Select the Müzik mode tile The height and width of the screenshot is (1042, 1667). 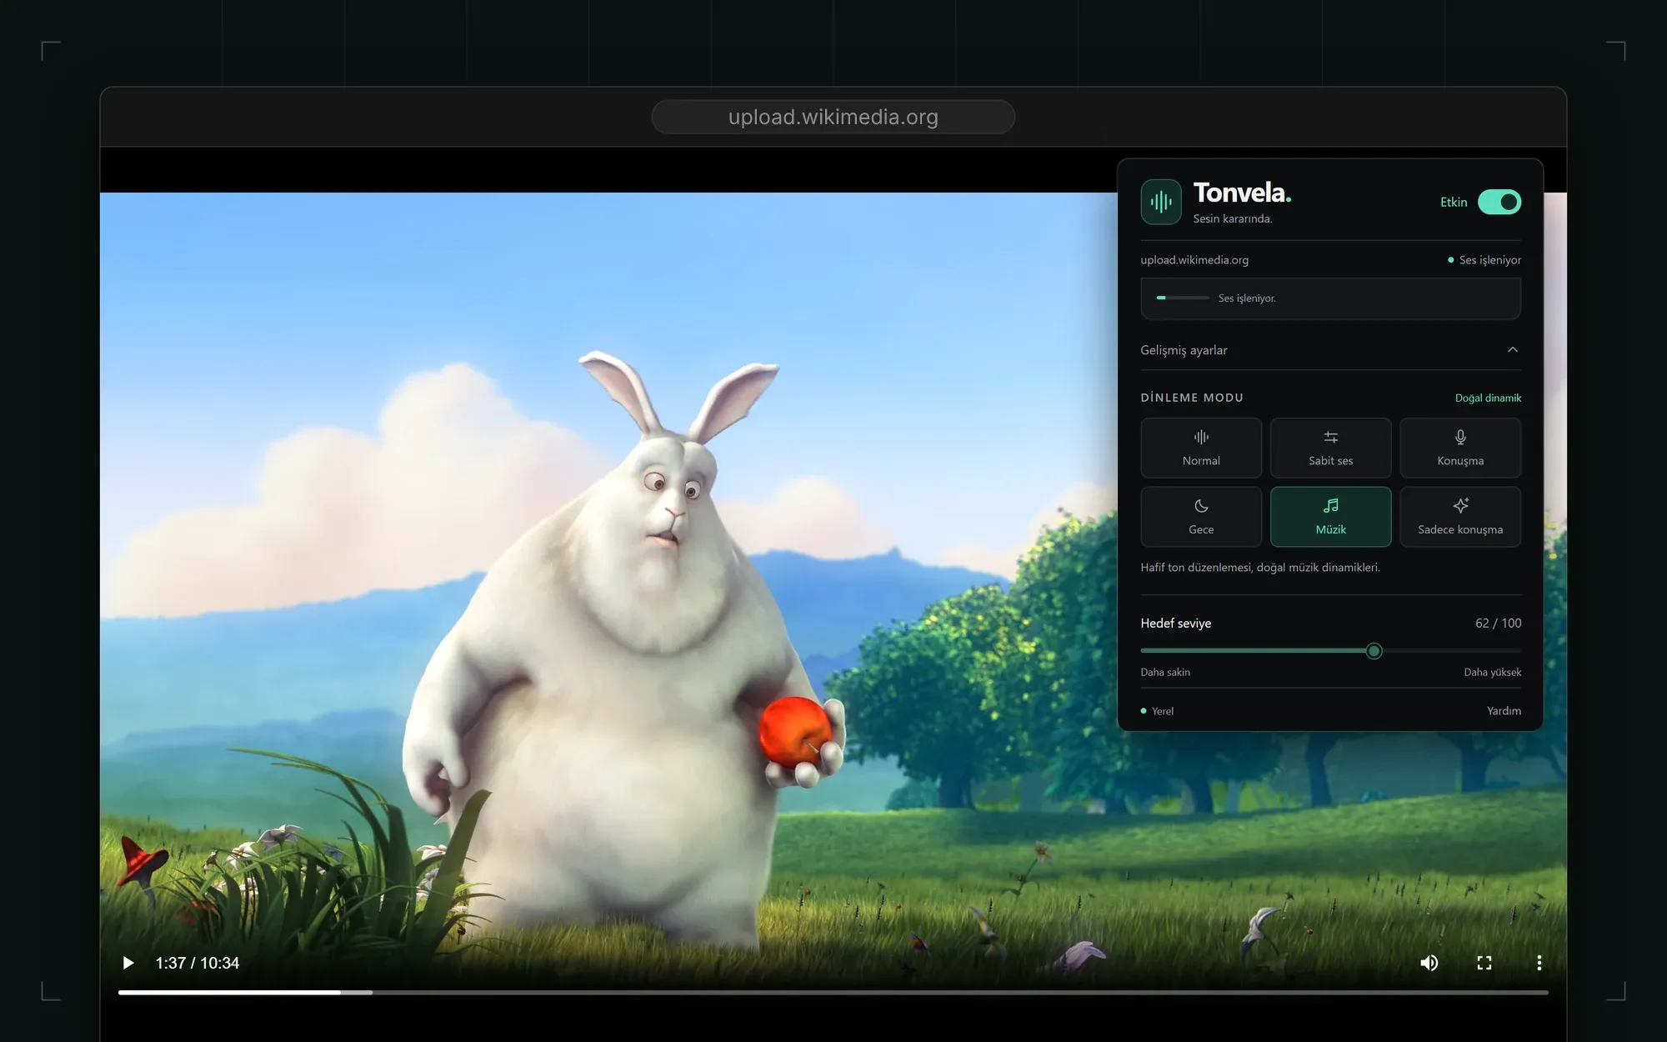coord(1331,517)
